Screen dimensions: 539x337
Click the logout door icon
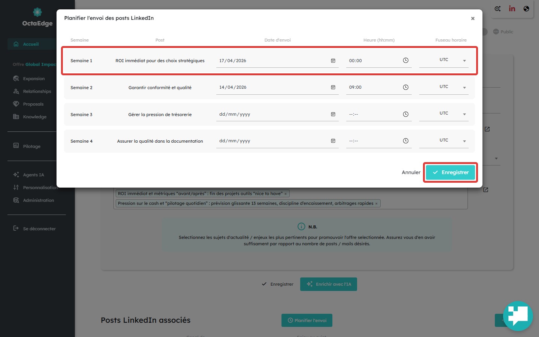pyautogui.click(x=16, y=228)
